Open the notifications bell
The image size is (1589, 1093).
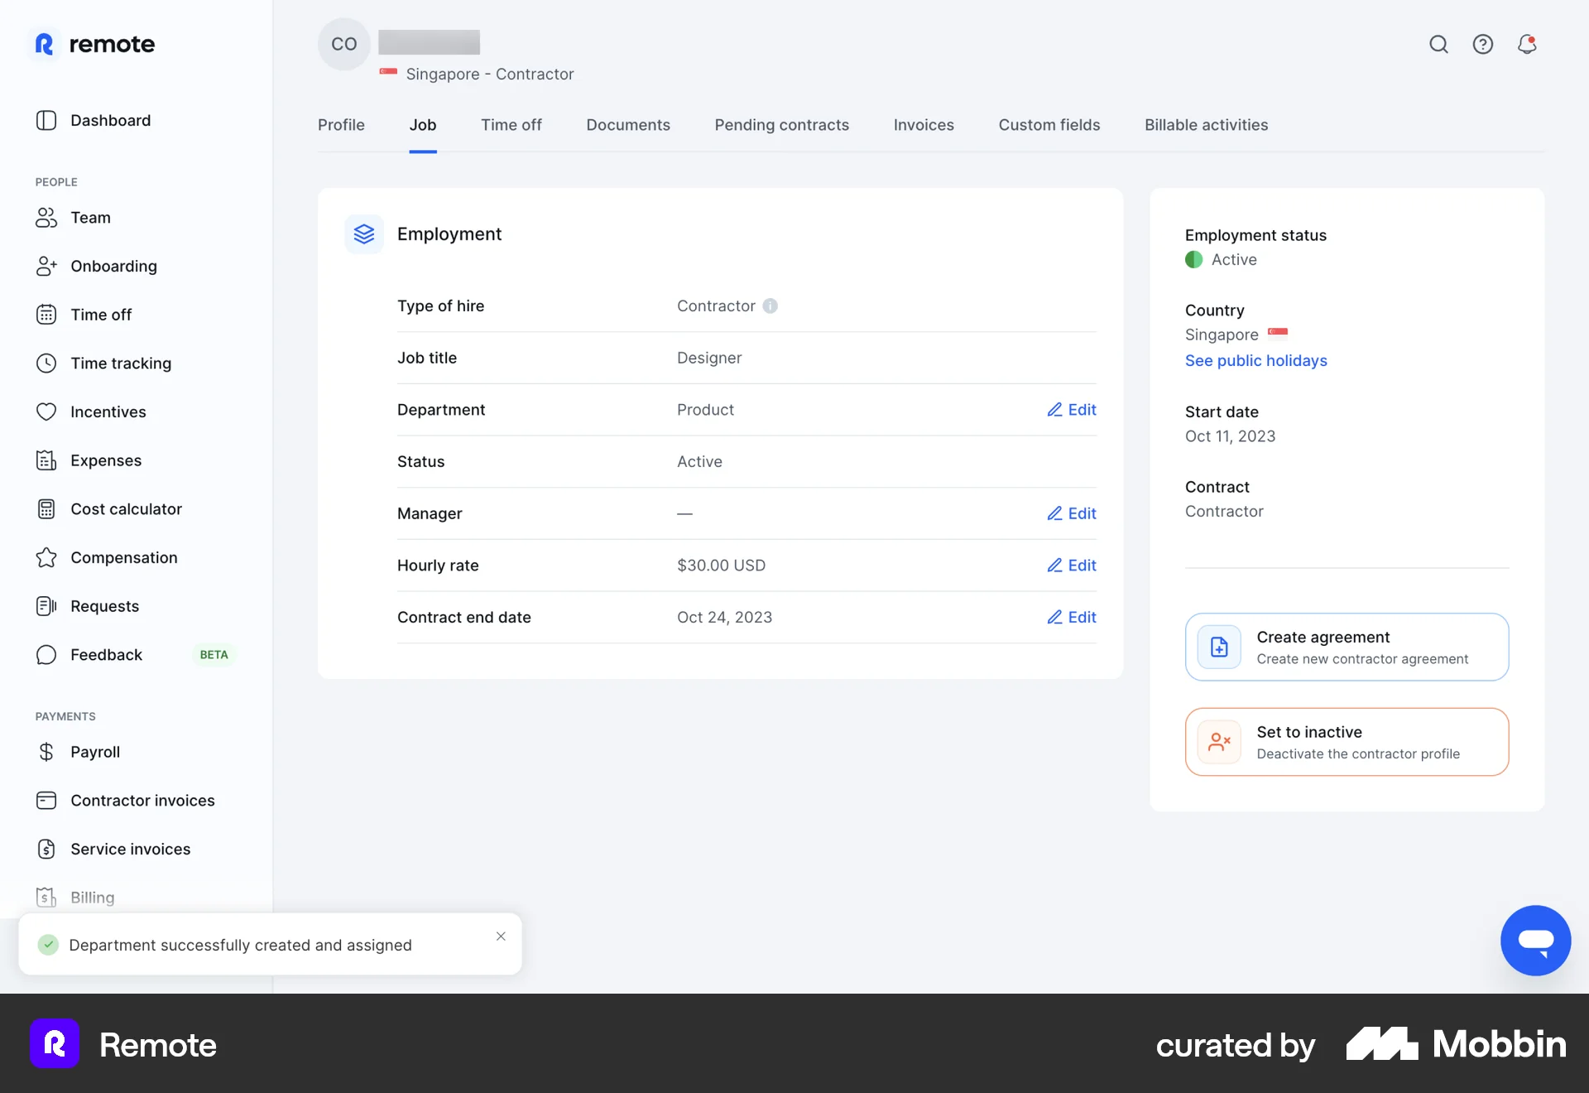point(1527,44)
